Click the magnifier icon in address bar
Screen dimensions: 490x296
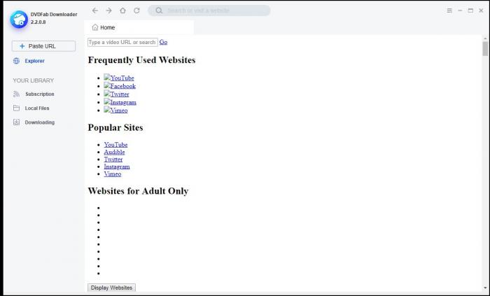point(159,10)
